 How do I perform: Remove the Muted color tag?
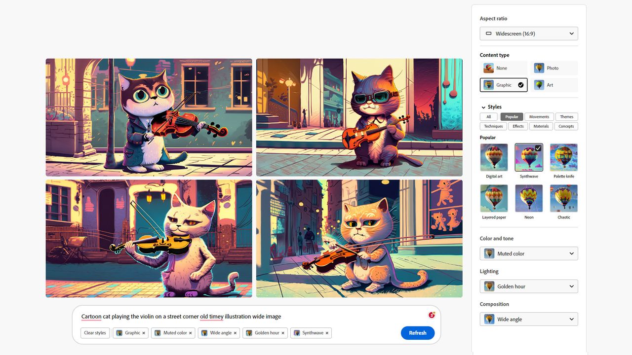pyautogui.click(x=190, y=333)
